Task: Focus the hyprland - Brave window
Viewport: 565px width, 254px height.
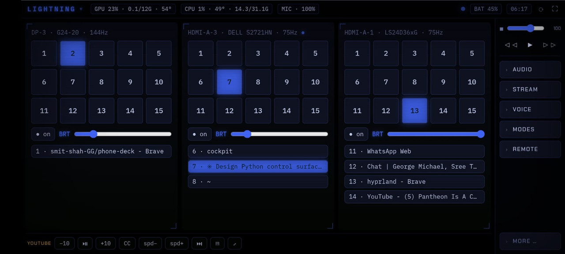Action: [x=414, y=182]
